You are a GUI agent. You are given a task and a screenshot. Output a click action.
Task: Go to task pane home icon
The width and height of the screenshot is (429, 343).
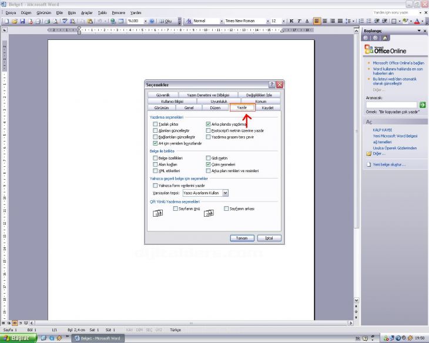coord(385,38)
